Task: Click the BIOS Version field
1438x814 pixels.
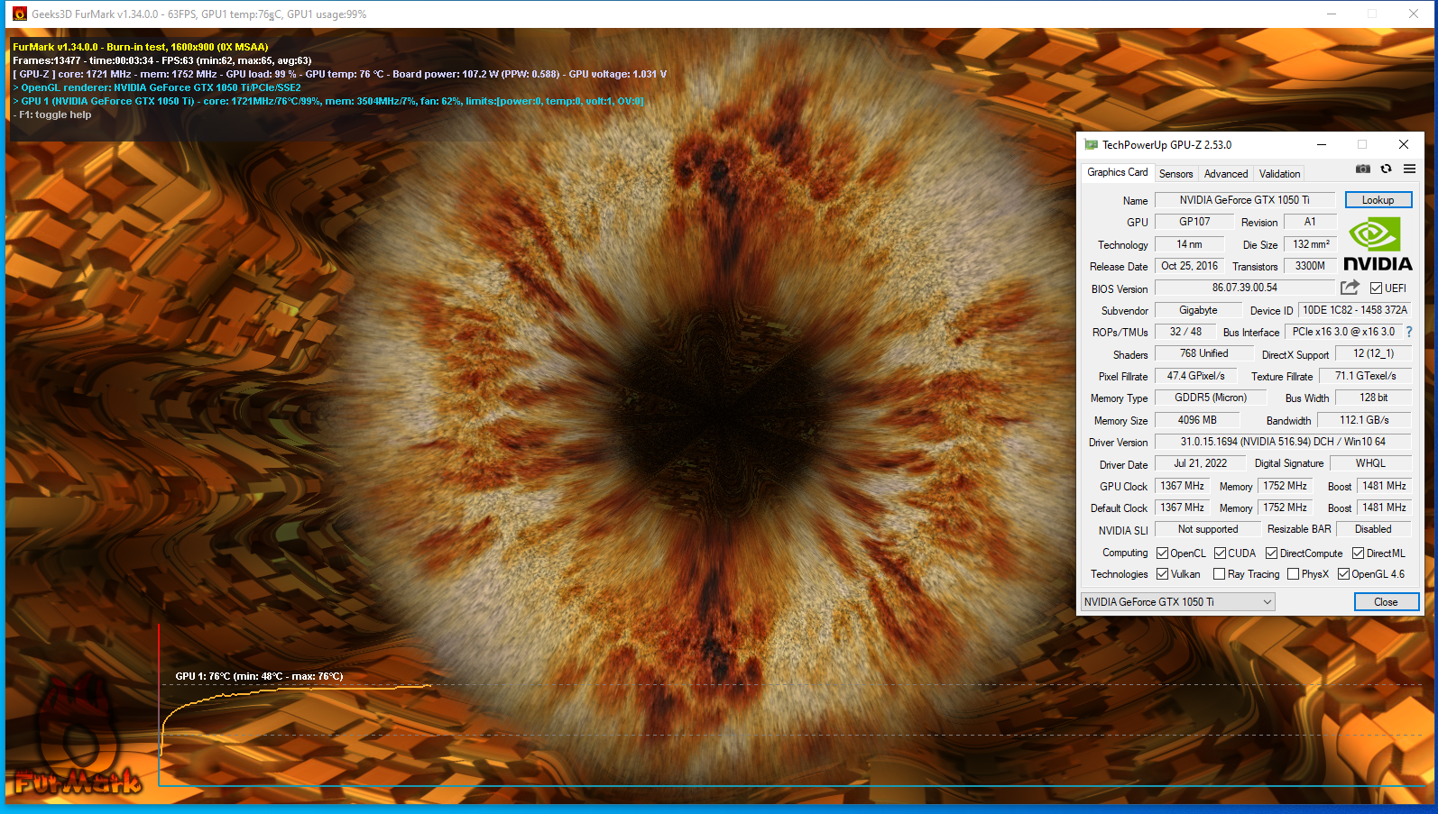Action: point(1244,288)
